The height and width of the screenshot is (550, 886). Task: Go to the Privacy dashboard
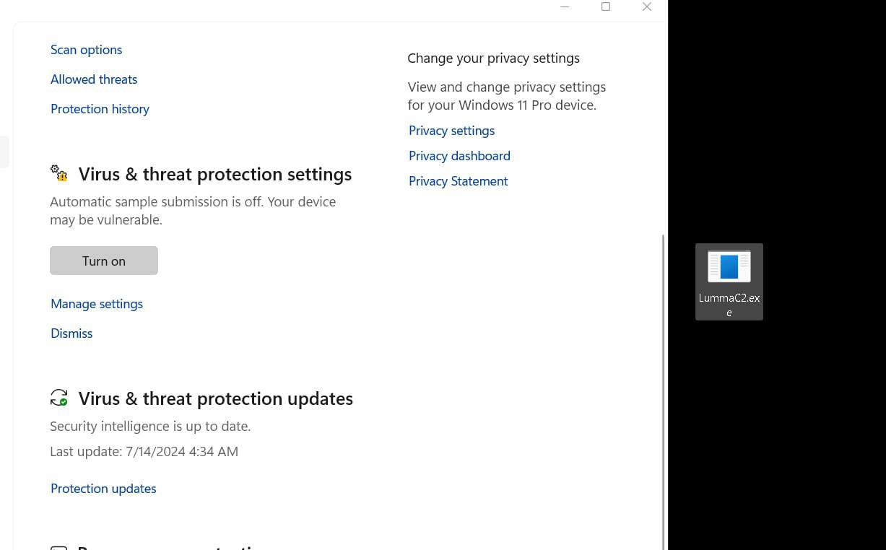[459, 156]
